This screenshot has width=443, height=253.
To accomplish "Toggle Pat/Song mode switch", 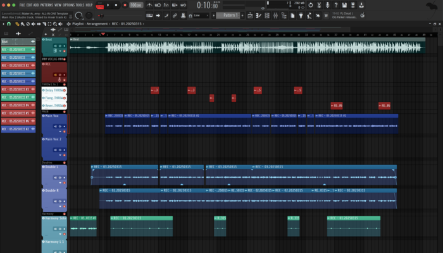I will tap(100, 5).
